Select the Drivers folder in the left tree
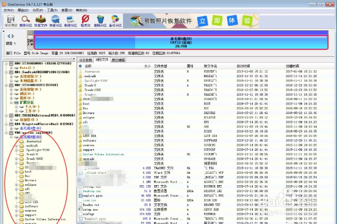337x224 pixels. [30, 180]
